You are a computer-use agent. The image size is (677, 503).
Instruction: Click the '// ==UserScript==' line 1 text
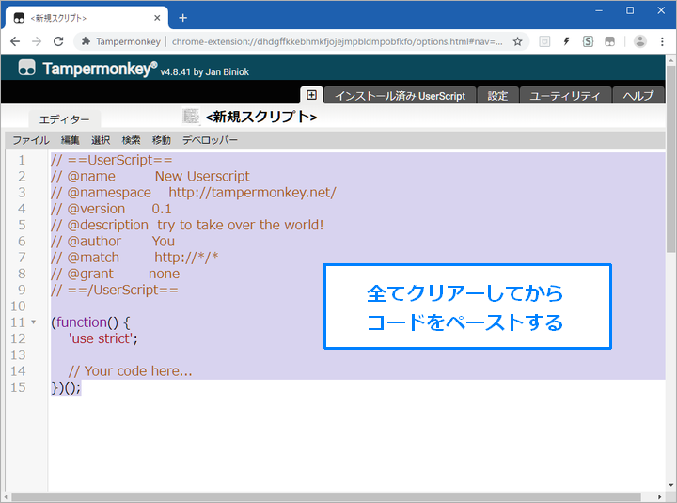(112, 160)
